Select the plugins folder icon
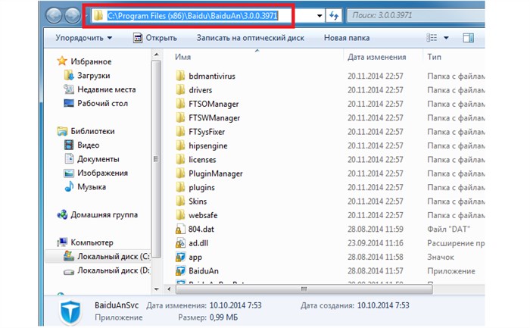Viewport: 530px width, 328px height. 180,187
